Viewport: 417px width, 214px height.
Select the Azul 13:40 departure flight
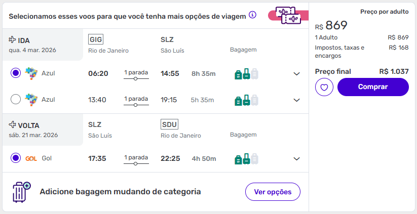coord(16,100)
